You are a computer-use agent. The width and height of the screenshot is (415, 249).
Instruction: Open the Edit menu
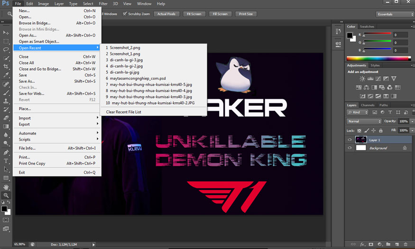(x=29, y=4)
